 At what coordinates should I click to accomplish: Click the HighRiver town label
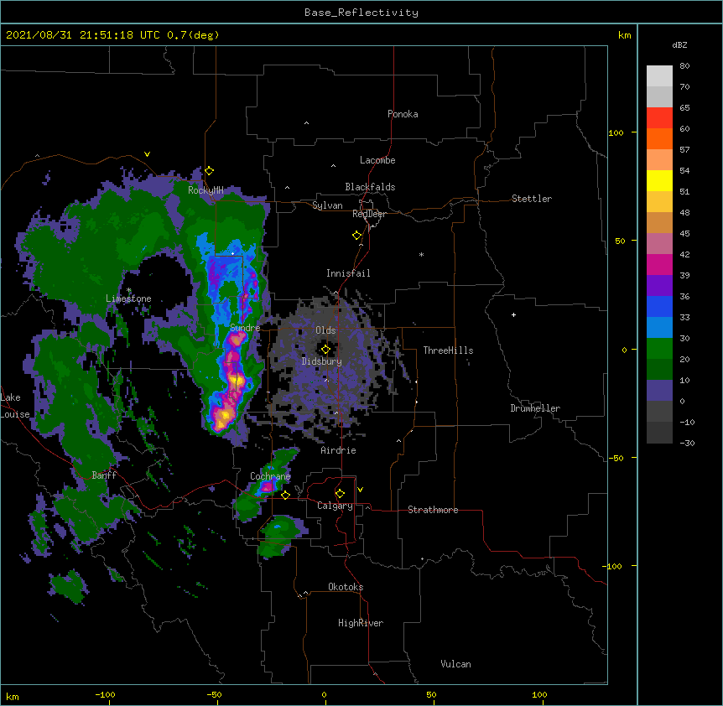coord(361,623)
